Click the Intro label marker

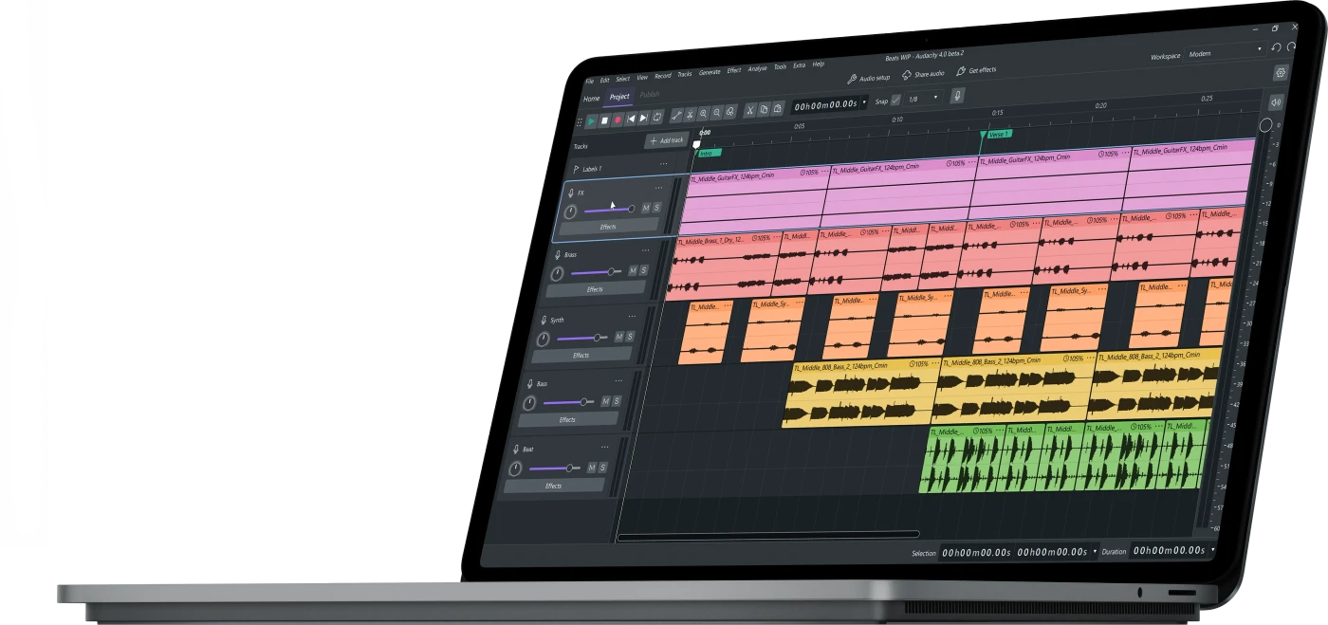click(x=708, y=153)
